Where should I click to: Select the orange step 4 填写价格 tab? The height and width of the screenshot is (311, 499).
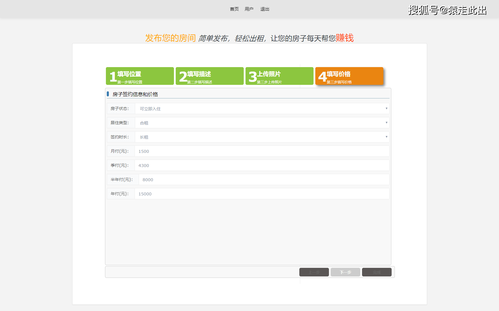(349, 76)
